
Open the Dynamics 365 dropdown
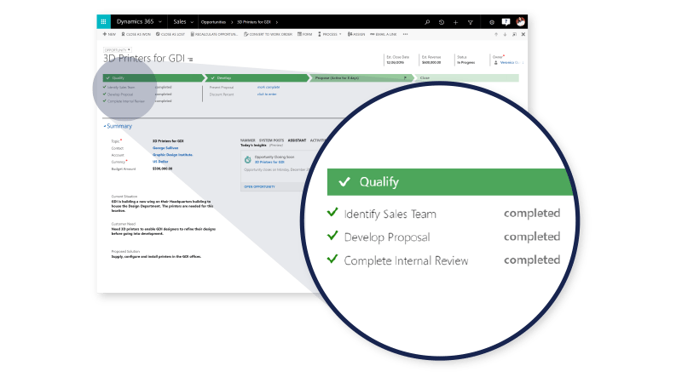point(139,22)
